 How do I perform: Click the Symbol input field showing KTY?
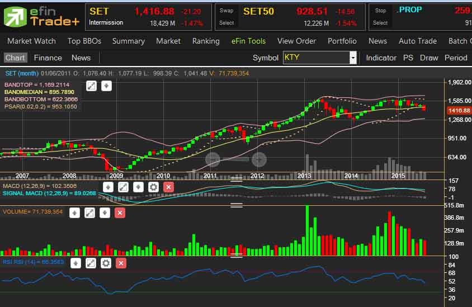[x=316, y=58]
